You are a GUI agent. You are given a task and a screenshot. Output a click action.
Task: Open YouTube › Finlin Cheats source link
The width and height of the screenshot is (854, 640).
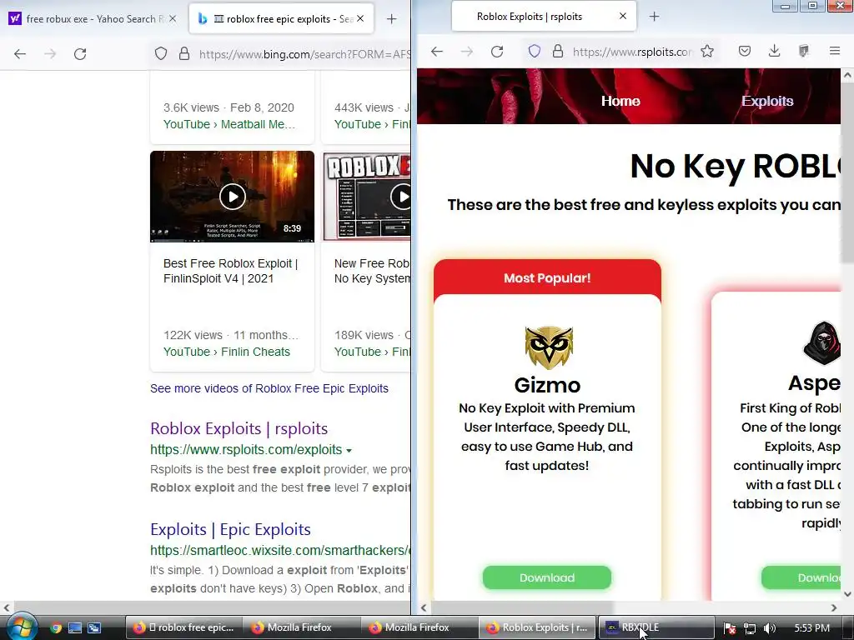pos(227,352)
